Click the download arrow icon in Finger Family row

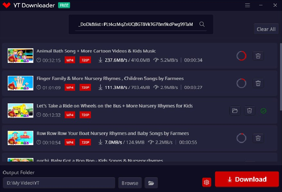point(100,87)
